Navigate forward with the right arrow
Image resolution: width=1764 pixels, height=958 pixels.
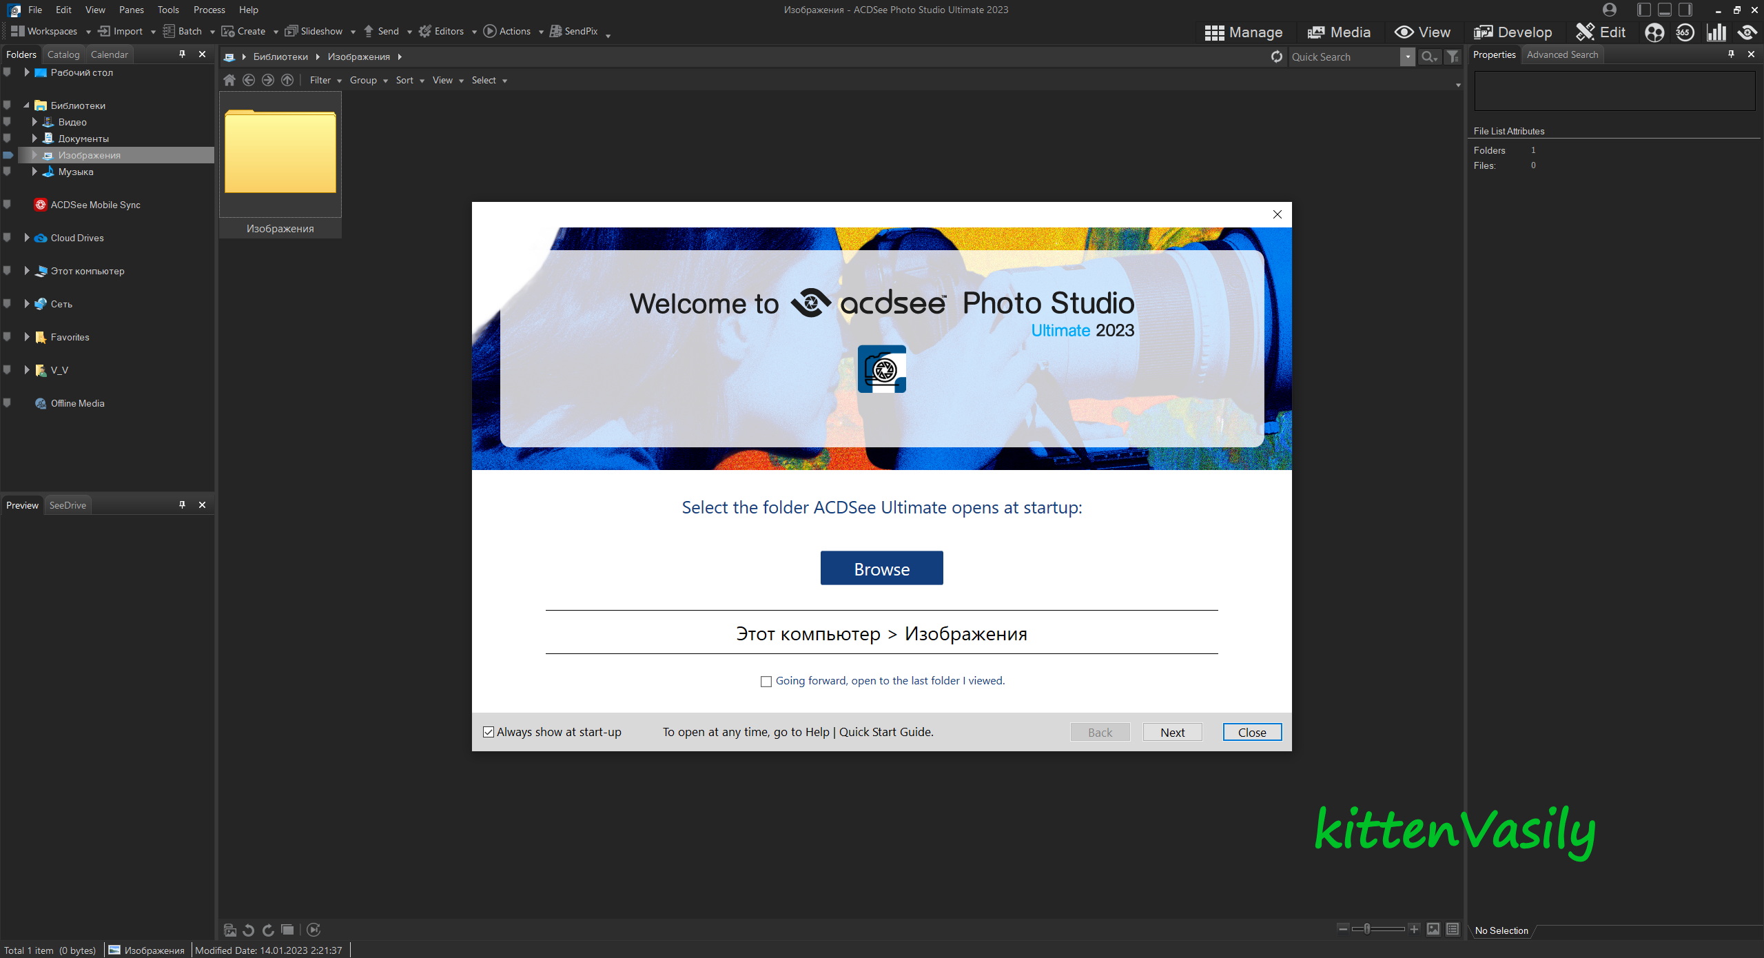tap(268, 80)
